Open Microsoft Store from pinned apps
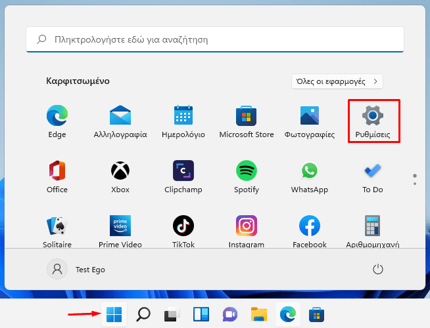 (247, 121)
